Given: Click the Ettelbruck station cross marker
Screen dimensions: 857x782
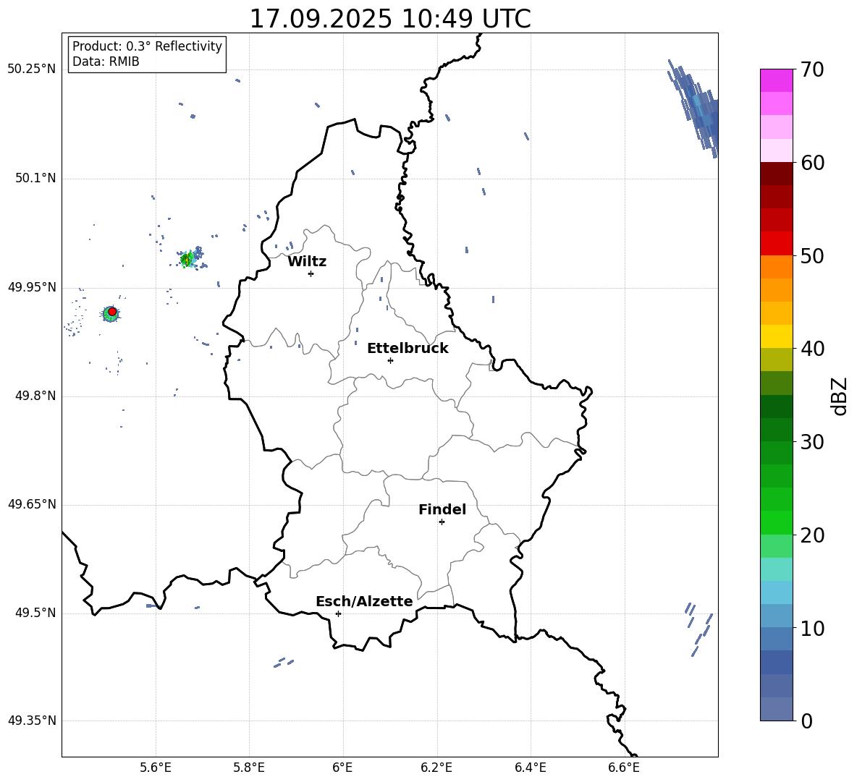Looking at the screenshot, I should (390, 360).
